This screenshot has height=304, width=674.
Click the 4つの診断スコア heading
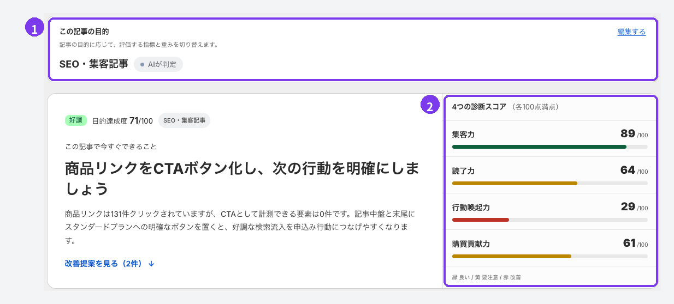point(480,107)
